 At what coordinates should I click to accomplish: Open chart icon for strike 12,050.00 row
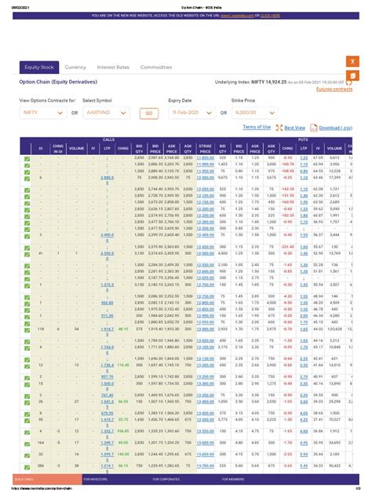pyautogui.click(x=27, y=190)
